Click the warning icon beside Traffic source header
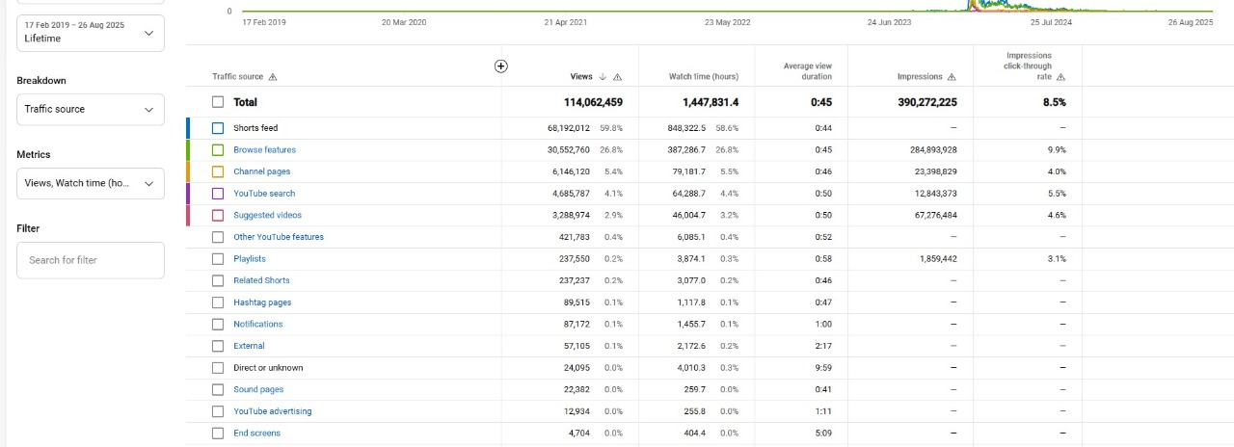This screenshot has width=1234, height=447. pyautogui.click(x=273, y=77)
